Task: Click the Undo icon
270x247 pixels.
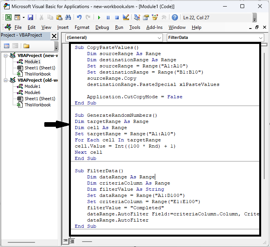Action: [79, 17]
